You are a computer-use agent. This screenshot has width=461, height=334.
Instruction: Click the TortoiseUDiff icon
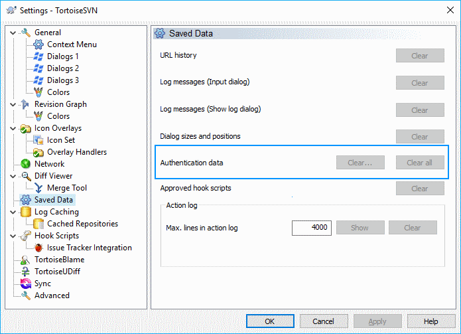(26, 272)
